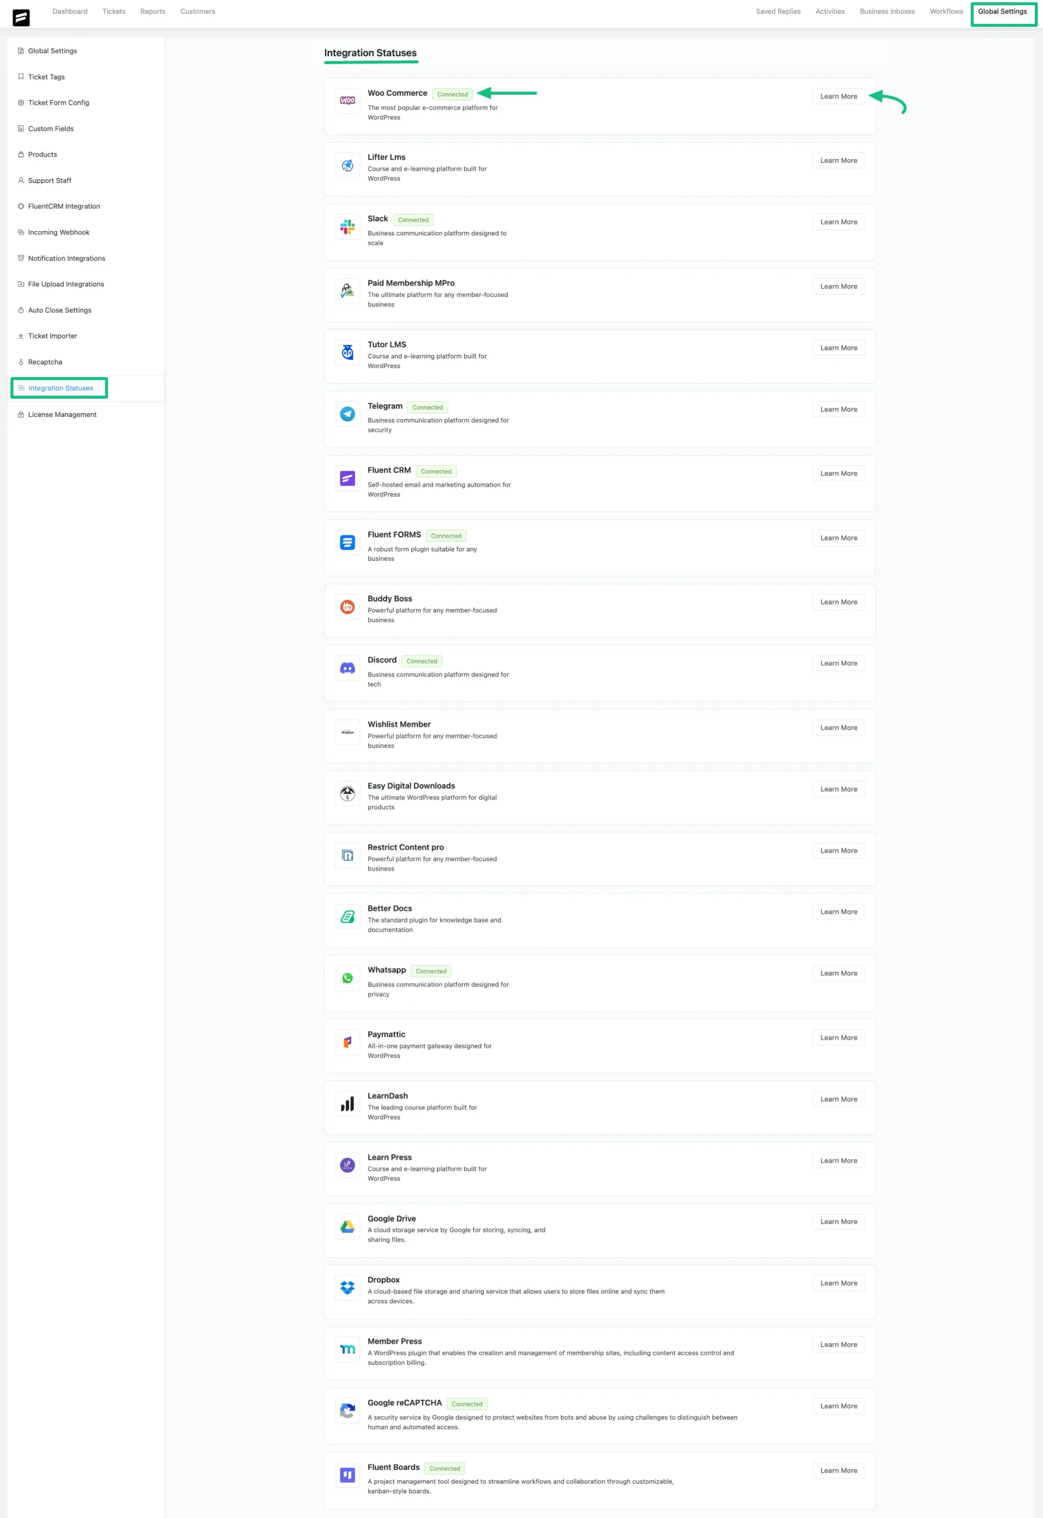The height and width of the screenshot is (1518, 1043).
Task: Click the Wishlist Member logo icon
Action: click(x=347, y=732)
